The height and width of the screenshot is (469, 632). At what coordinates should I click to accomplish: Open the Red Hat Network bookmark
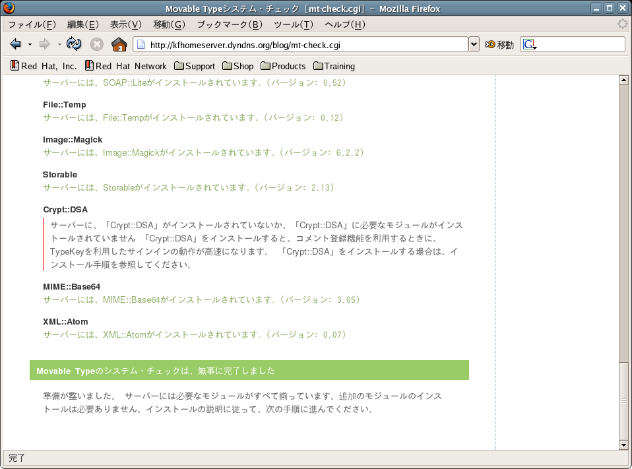point(125,66)
